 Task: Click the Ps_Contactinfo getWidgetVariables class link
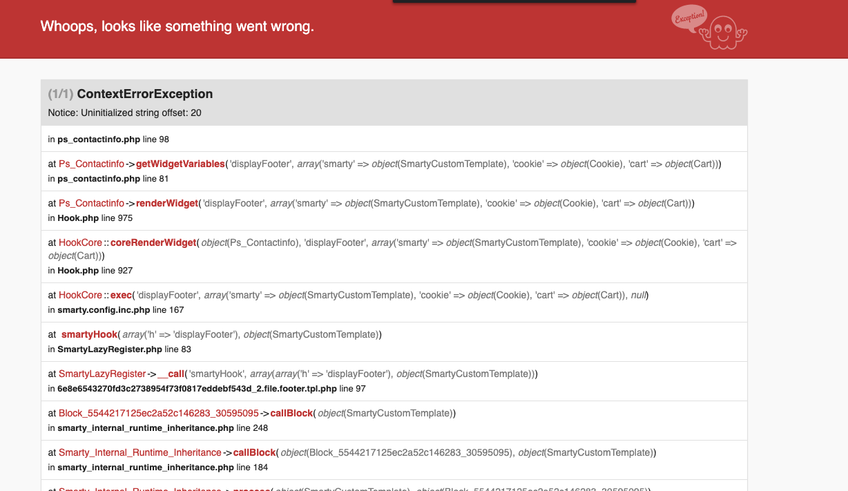tap(91, 164)
